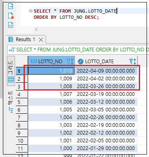Click the date cell 2022-01-29
This screenshot has width=149, height=157.
point(106,148)
